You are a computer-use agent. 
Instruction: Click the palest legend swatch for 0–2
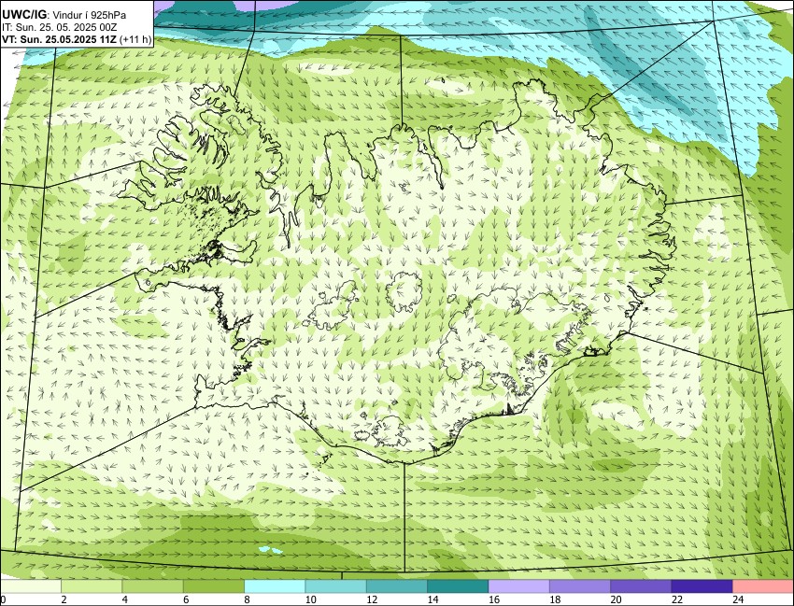point(31,586)
